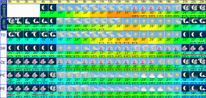Click the windy night cloud icon for ČE at 23h
206x98 pixels.
pos(202,61)
